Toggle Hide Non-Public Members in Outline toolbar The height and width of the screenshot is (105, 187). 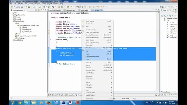(x=173, y=16)
